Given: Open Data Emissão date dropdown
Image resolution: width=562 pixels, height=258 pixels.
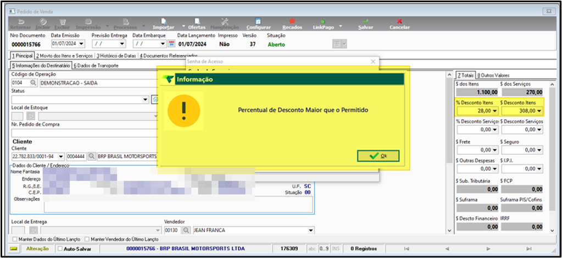Looking at the screenshot, I should coord(81,44).
